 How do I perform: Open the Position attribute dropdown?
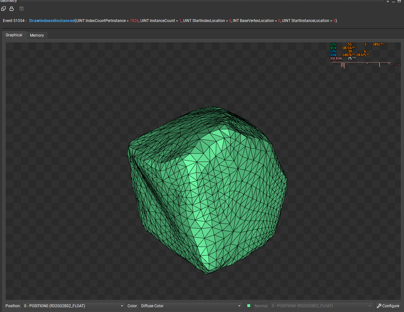[74, 306]
